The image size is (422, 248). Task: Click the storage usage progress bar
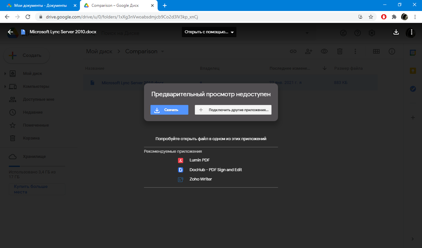coord(37,166)
